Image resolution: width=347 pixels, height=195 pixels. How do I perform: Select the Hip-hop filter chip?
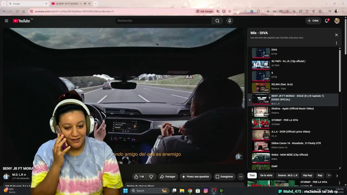307,175
